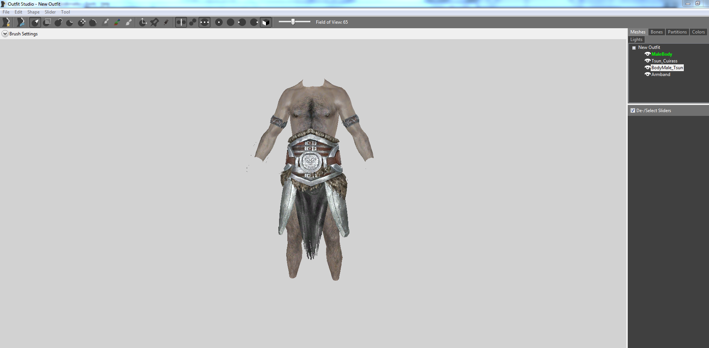Viewport: 709px width, 348px height.
Task: Click the silver belt buckle on the model
Action: (311, 162)
